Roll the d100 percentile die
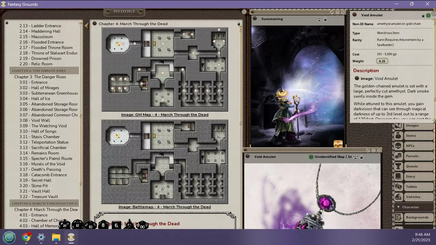436x245 pixels. [142, 225]
